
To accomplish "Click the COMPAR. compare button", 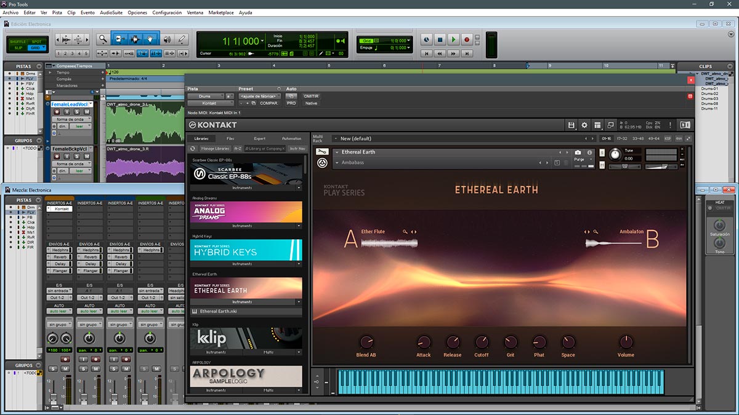I will click(x=269, y=103).
